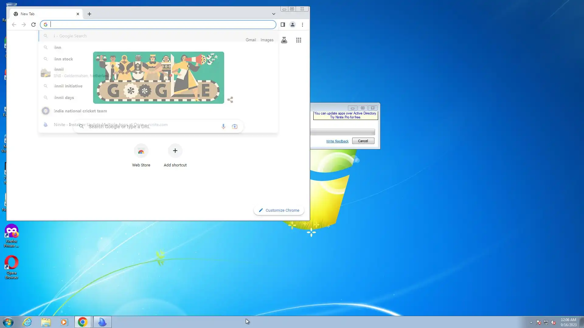584x328 pixels.
Task: Share the Google doodle
Action: (230, 100)
